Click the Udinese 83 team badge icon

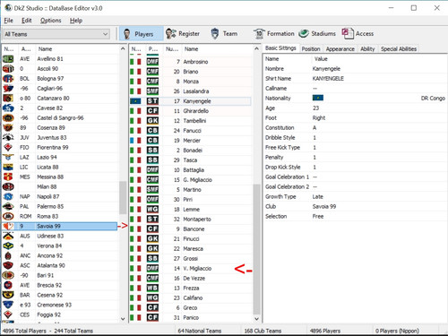pyautogui.click(x=8, y=237)
